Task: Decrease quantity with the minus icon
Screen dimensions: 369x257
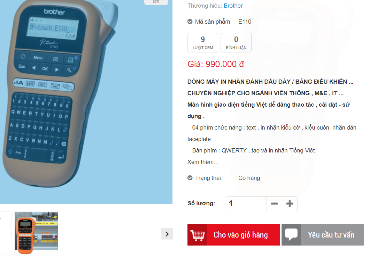Action: (274, 204)
